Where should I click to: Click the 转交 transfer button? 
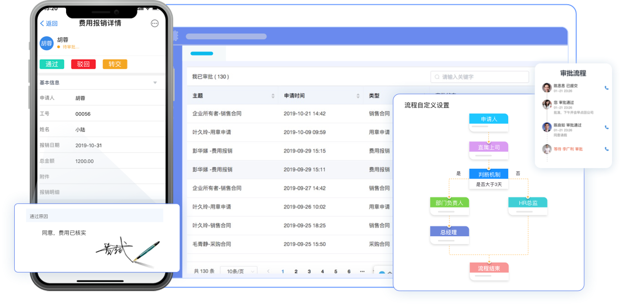115,63
